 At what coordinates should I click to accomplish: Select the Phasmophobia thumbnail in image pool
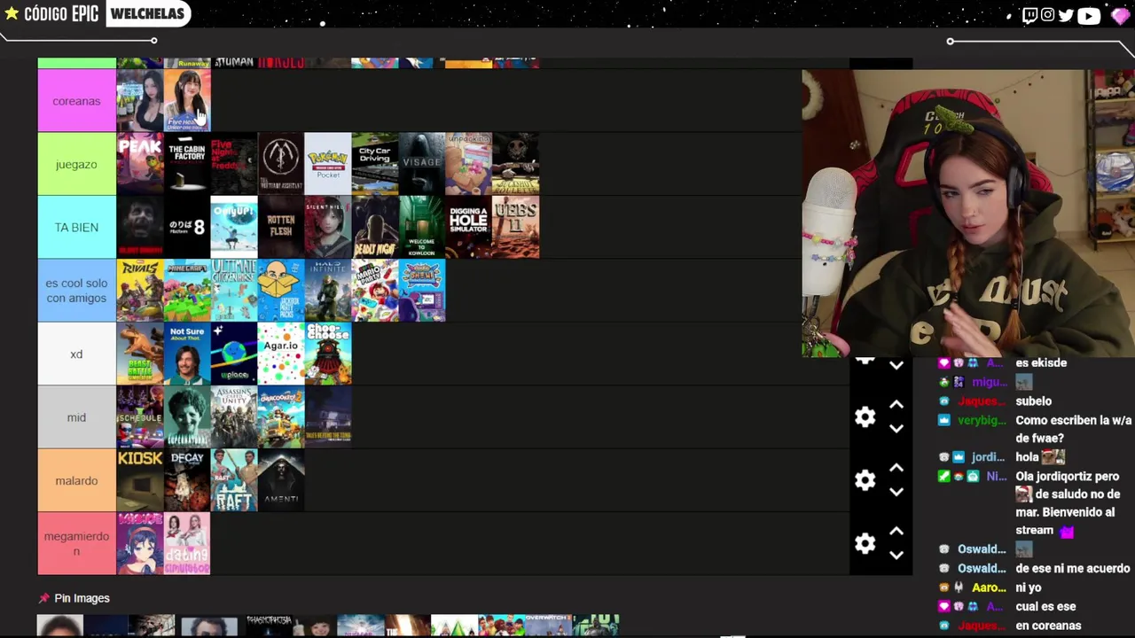click(269, 625)
